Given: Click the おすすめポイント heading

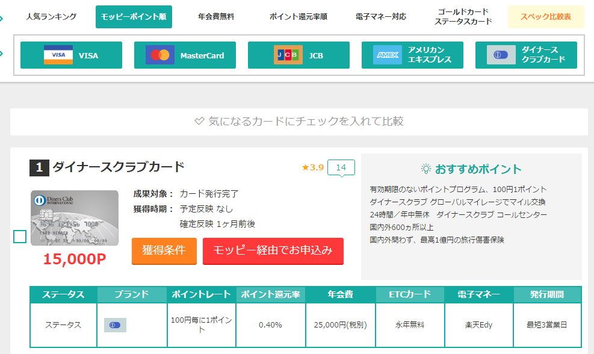Looking at the screenshot, I should [478, 169].
